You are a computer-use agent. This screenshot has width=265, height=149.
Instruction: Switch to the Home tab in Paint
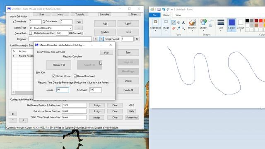(166, 15)
